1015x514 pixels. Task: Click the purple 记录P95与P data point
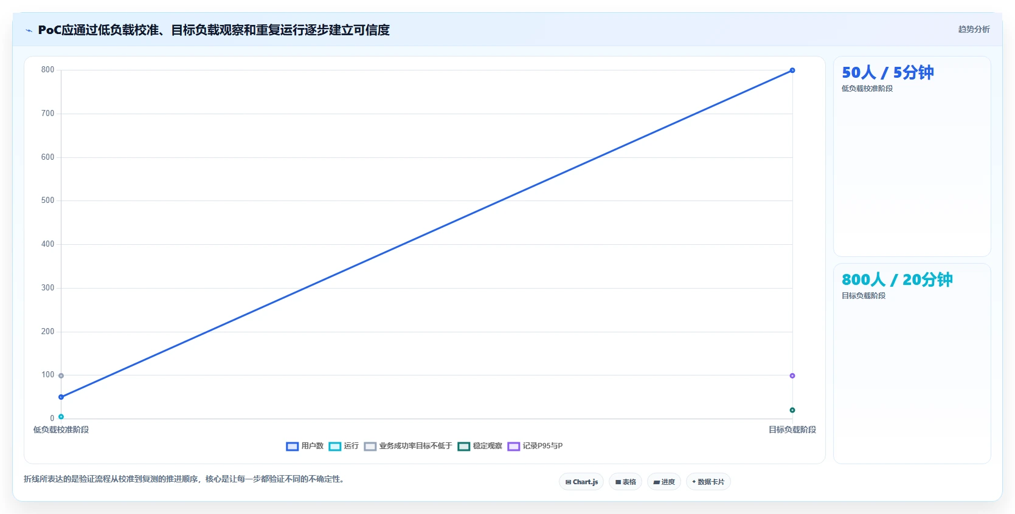[792, 376]
